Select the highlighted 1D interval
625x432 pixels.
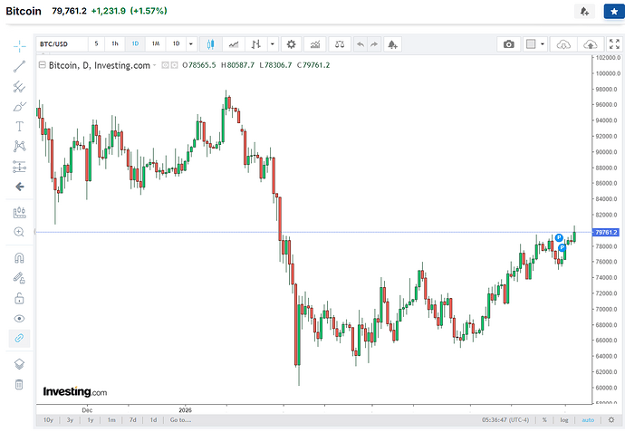point(135,43)
